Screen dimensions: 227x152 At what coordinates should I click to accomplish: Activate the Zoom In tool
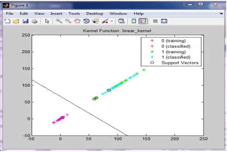pos(59,21)
